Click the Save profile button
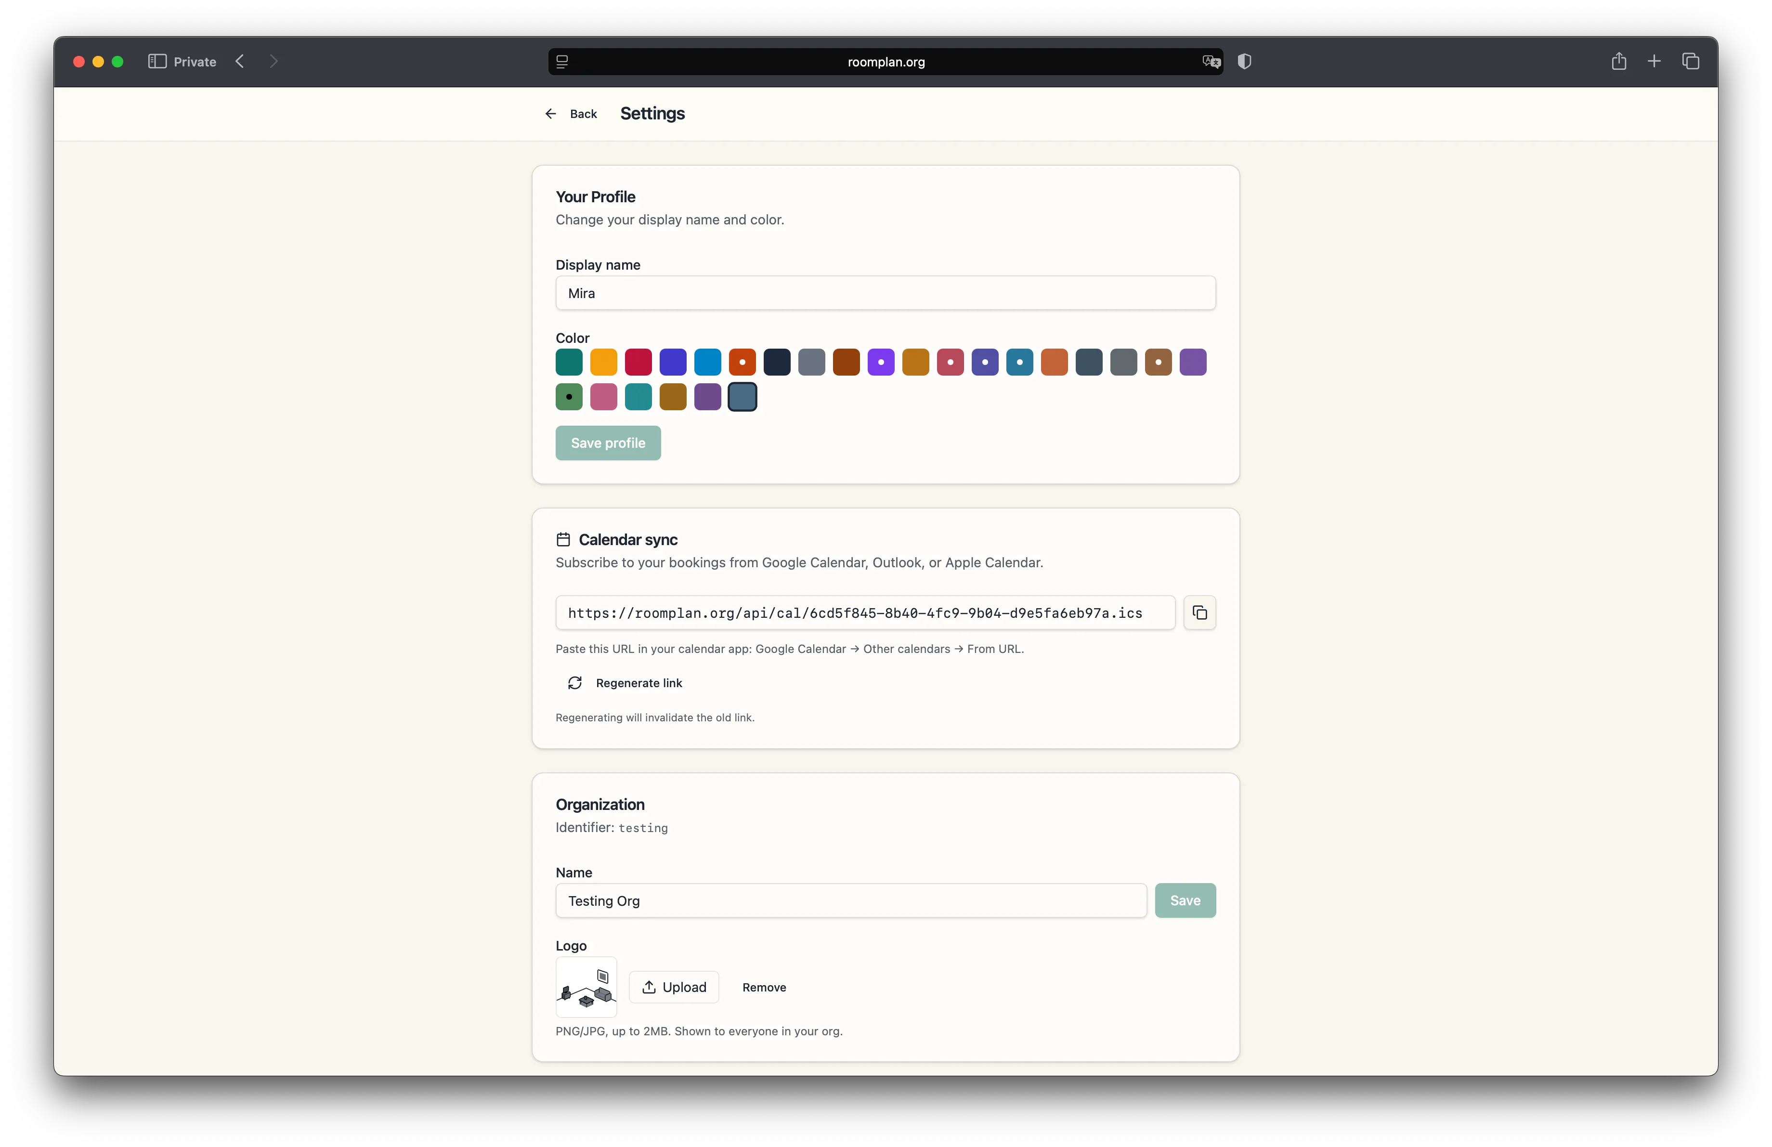 [x=608, y=443]
